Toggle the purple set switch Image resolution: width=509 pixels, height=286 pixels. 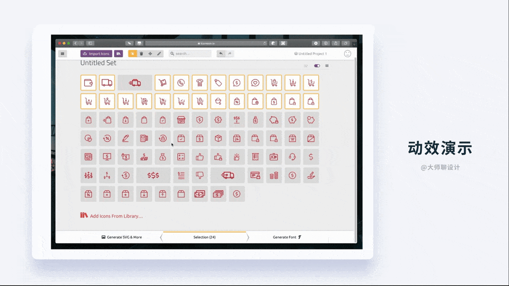(x=317, y=66)
